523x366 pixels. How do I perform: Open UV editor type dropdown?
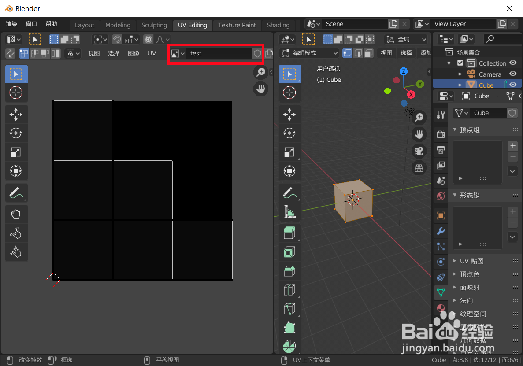coord(14,39)
